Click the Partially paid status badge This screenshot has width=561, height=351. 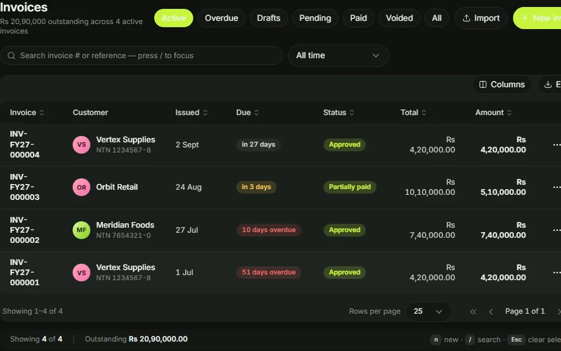click(x=349, y=187)
